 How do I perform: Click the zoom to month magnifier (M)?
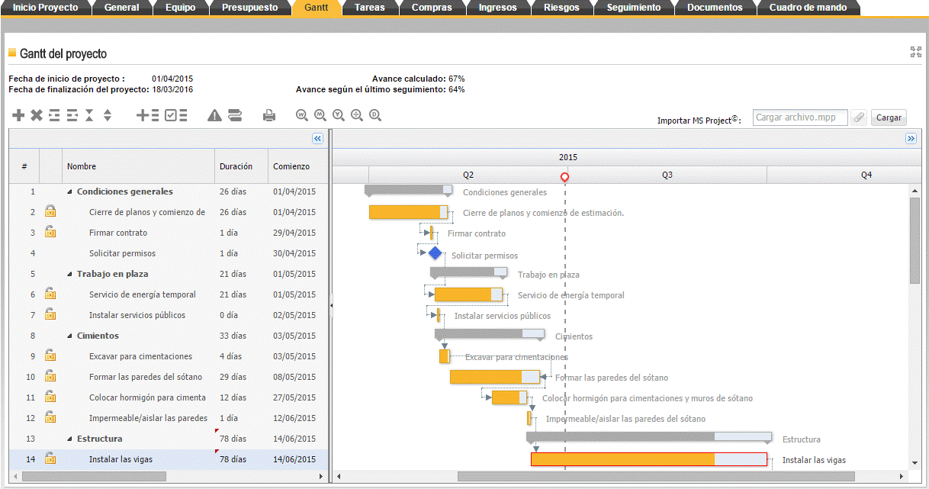[x=320, y=115]
